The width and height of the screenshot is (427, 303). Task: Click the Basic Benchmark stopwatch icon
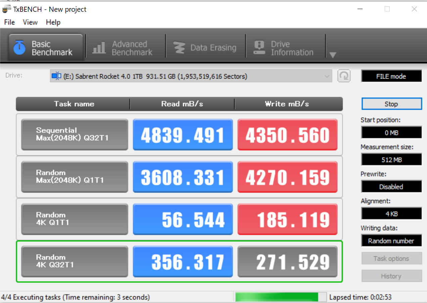(19, 48)
